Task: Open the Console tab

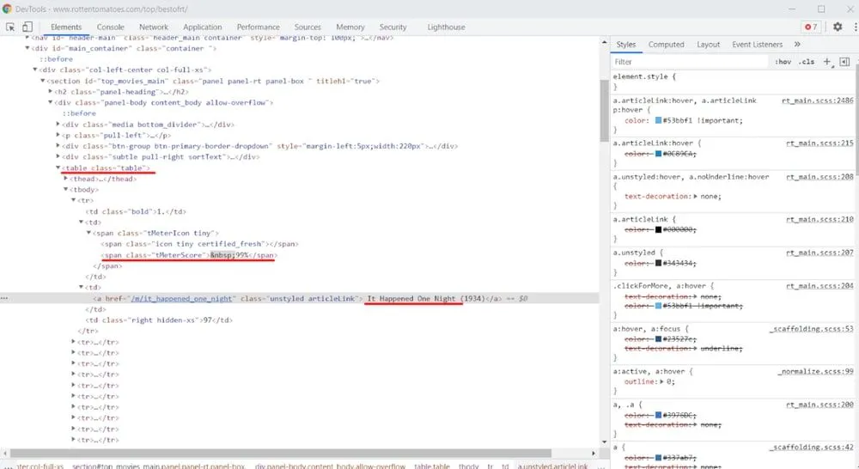Action: click(111, 27)
